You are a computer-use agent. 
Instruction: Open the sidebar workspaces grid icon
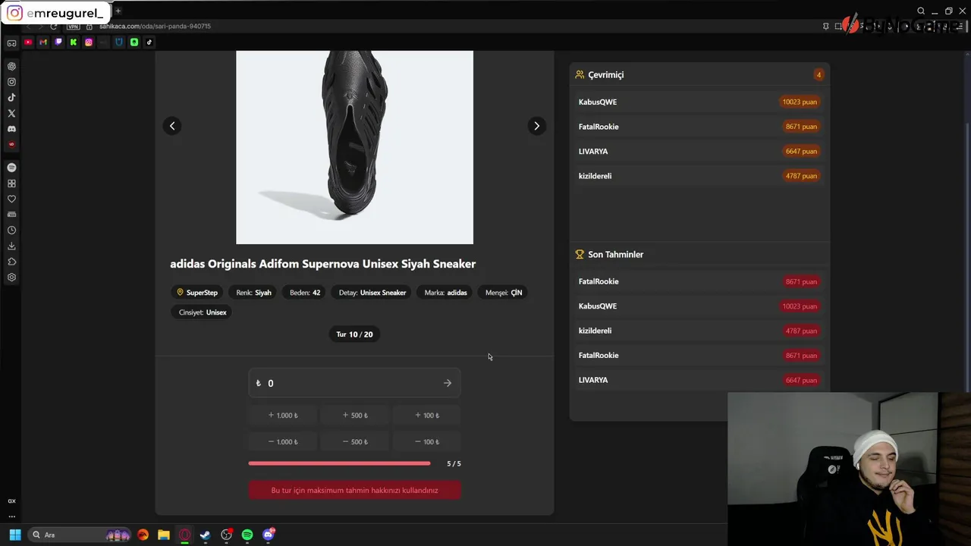pos(11,184)
